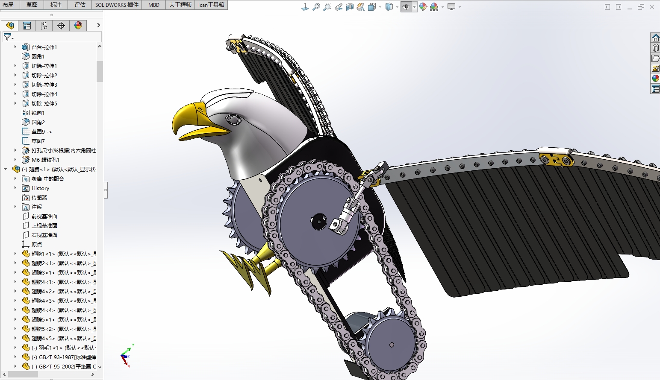Select the M6 螺纹孔1 feature
The width and height of the screenshot is (660, 380).
click(x=45, y=160)
